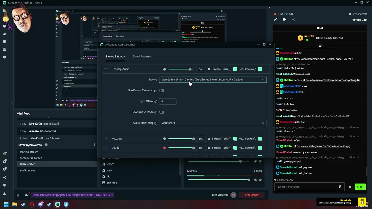Open chat settings gear icon
This screenshot has height=209, width=372.
coord(350,187)
